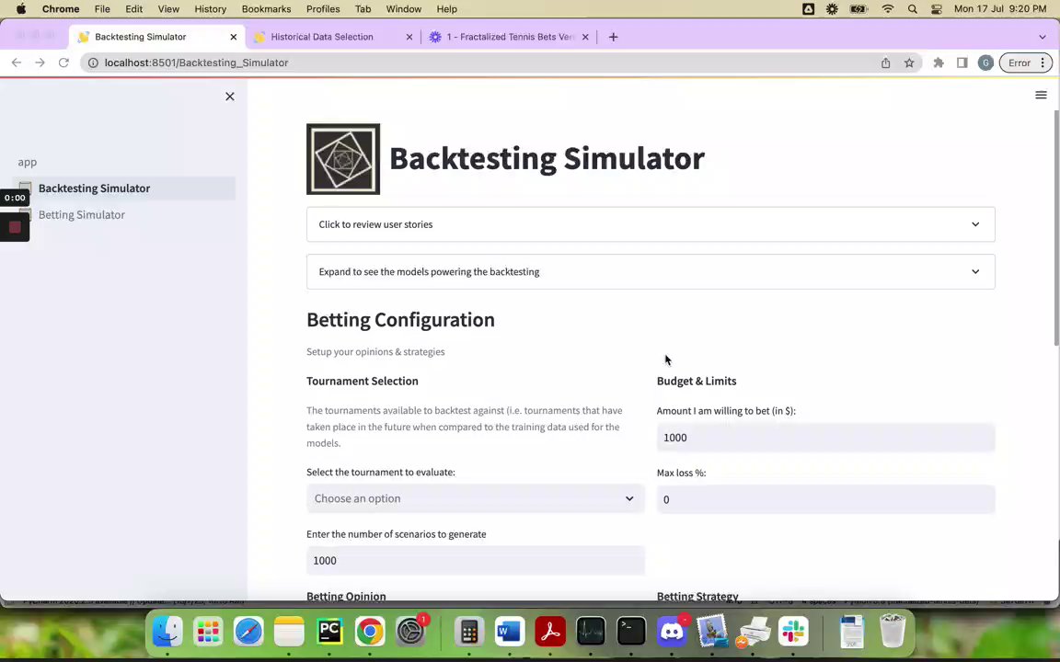Open the File menu

point(102,9)
